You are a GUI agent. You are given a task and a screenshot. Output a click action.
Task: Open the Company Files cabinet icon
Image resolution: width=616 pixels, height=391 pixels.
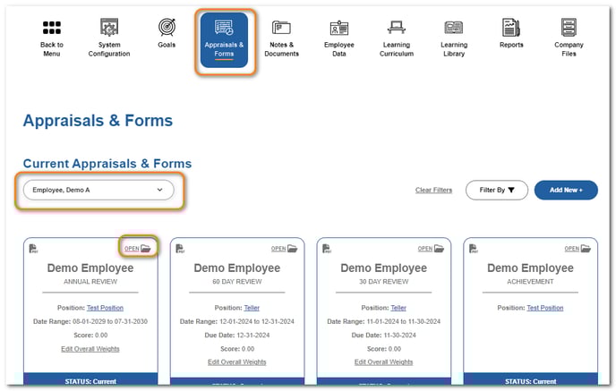point(569,28)
